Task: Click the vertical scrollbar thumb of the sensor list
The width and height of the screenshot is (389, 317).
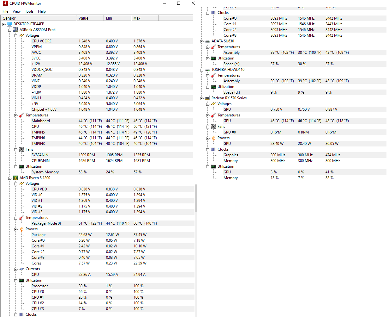Action: tap(196, 198)
